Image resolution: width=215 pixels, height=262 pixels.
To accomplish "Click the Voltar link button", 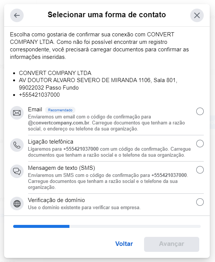I will pos(124,244).
